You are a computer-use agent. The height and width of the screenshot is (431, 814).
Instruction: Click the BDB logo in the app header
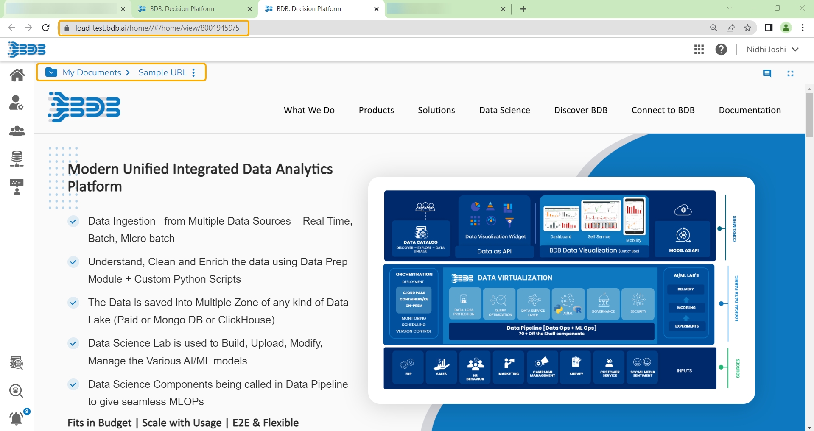pos(27,50)
